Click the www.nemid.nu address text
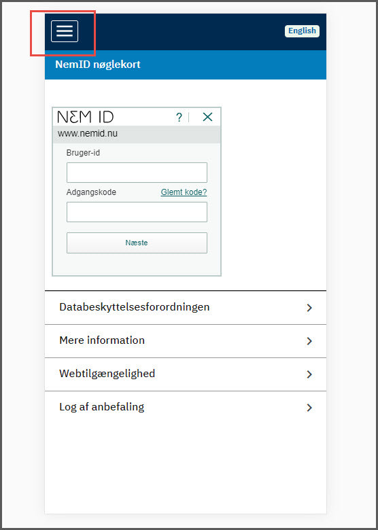 (88, 133)
